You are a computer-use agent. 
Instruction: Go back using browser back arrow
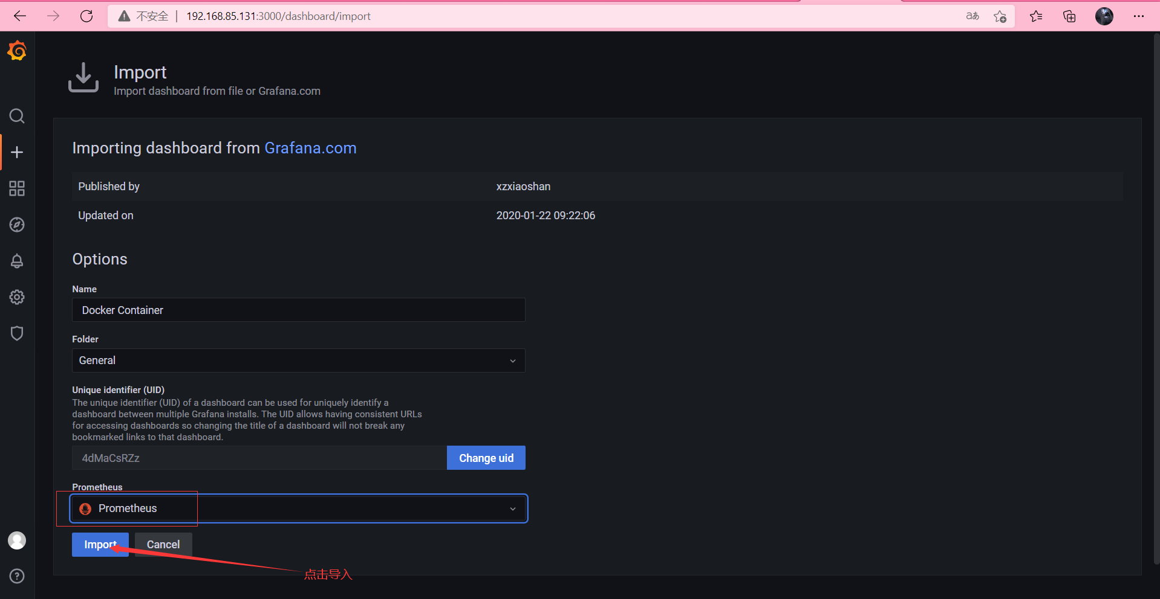pyautogui.click(x=20, y=16)
